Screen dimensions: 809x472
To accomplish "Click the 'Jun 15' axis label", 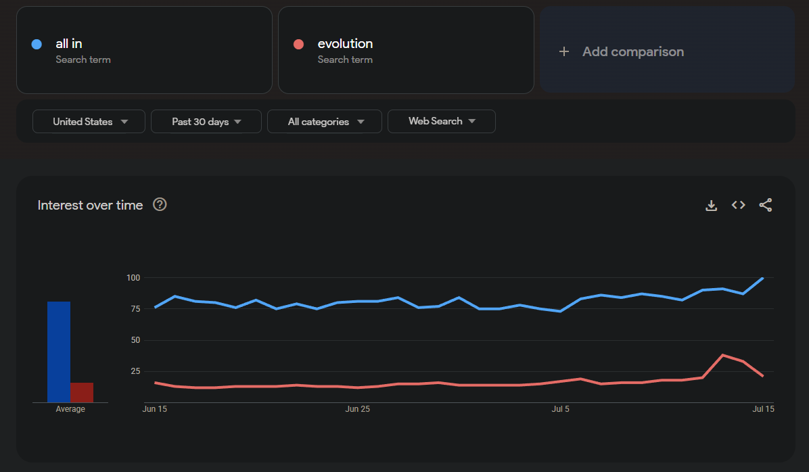I will tap(155, 409).
